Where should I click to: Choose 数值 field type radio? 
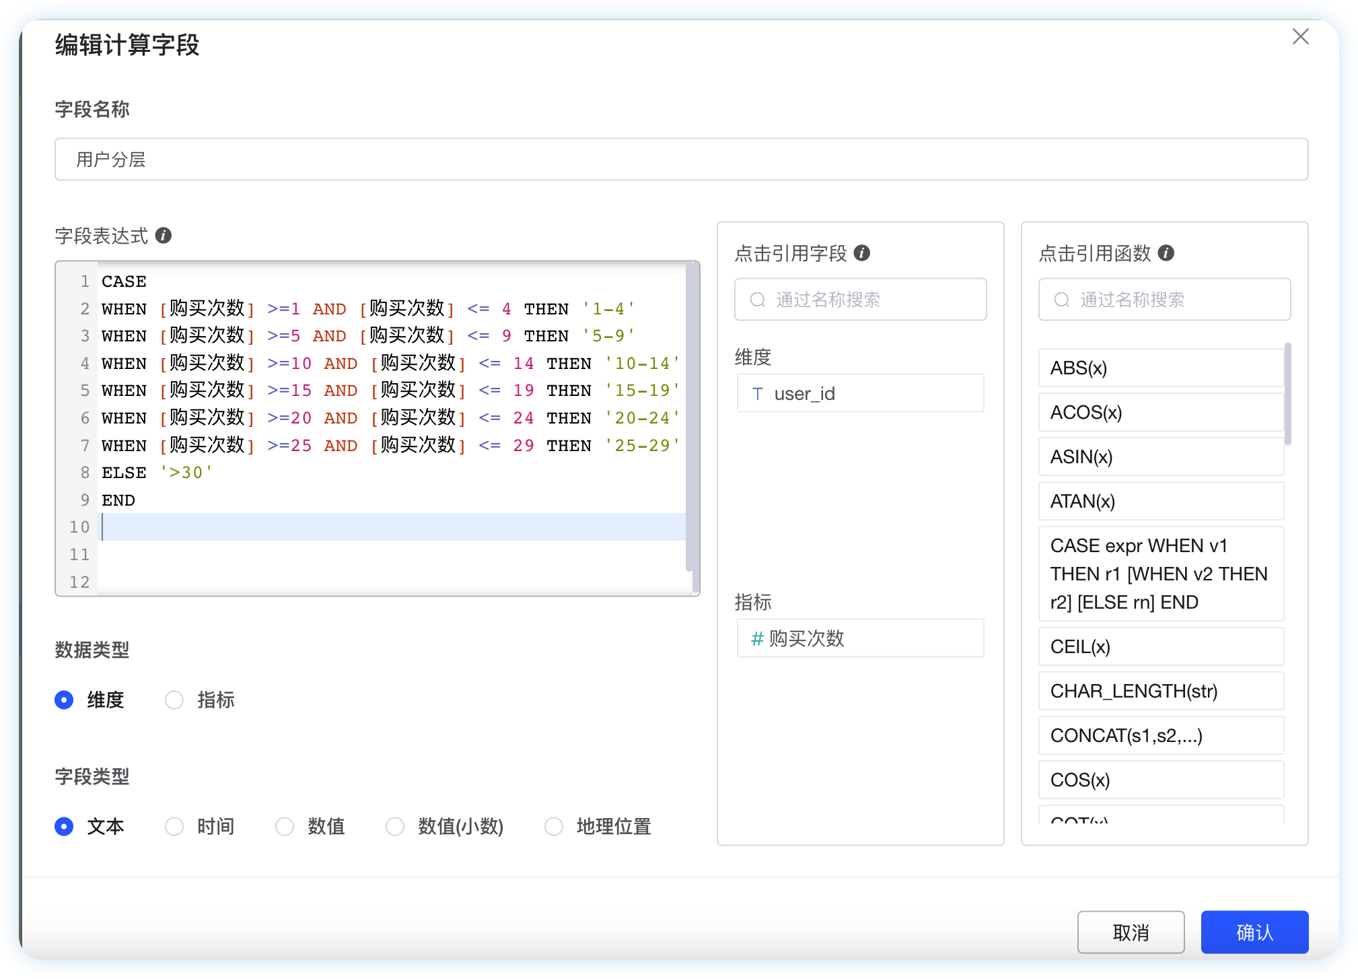[x=285, y=826]
